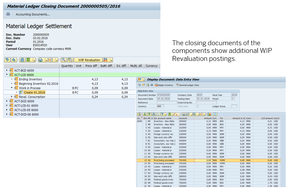Click the currency icon right of WIP Revaluation

click(106, 60)
